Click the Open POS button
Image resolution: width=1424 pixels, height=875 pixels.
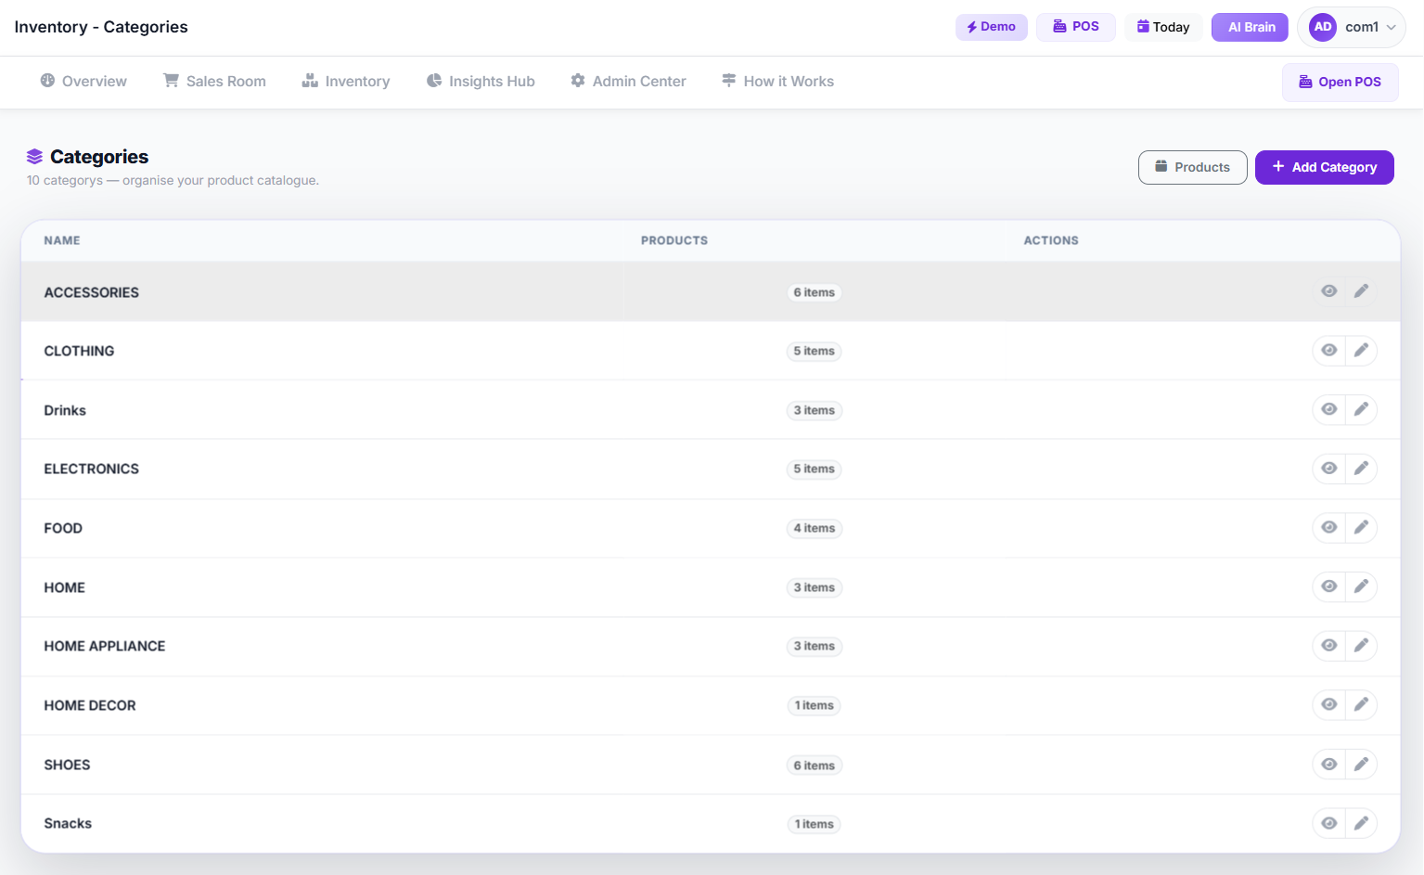pos(1341,82)
